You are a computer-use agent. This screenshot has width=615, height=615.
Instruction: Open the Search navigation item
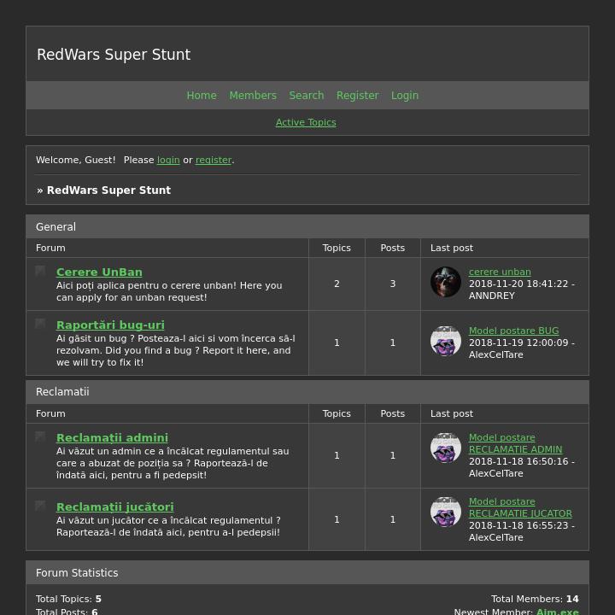(307, 96)
